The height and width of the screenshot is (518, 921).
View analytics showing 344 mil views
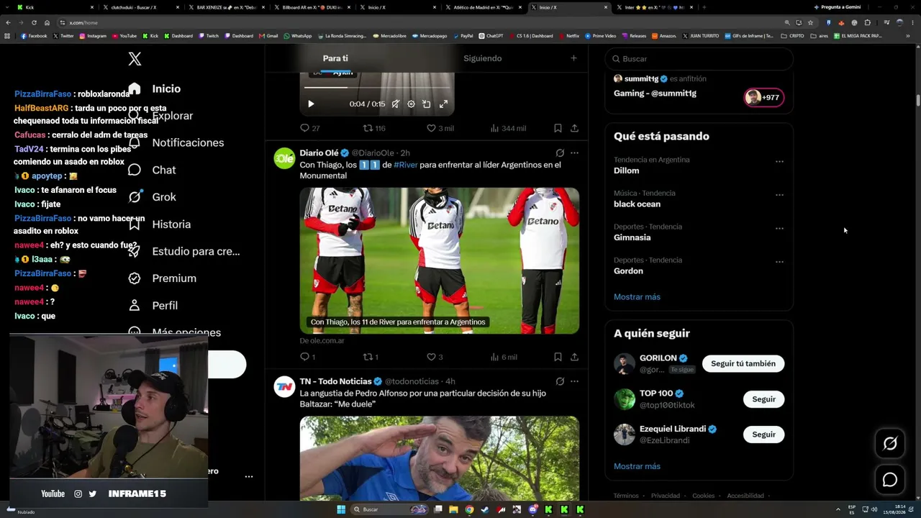508,128
